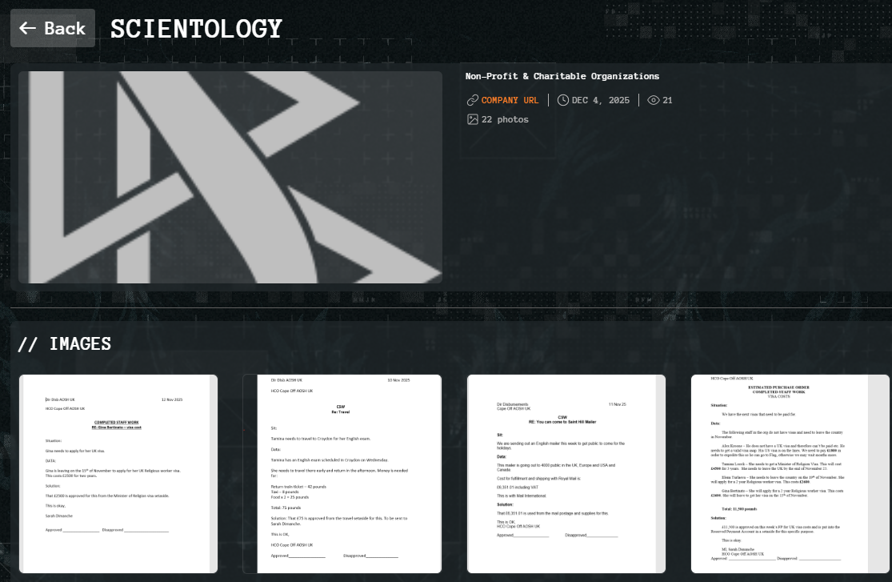The height and width of the screenshot is (582, 892).
Task: Open the Estimated Purchase Order thumbnail
Action: point(790,474)
